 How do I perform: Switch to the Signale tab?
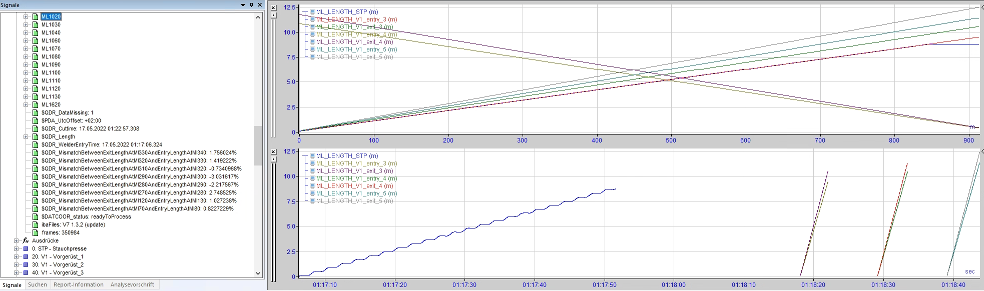pyautogui.click(x=12, y=285)
